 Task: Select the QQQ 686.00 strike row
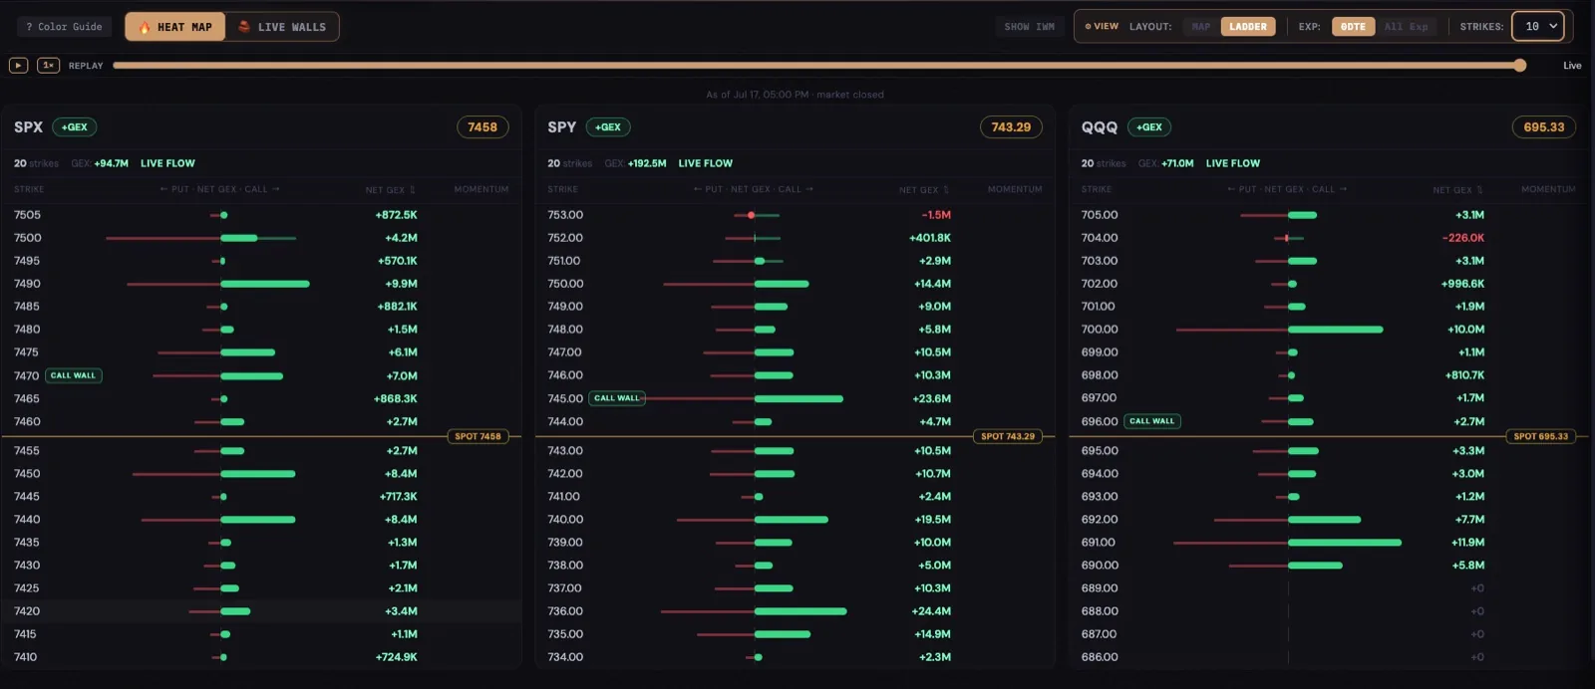point(1329,657)
